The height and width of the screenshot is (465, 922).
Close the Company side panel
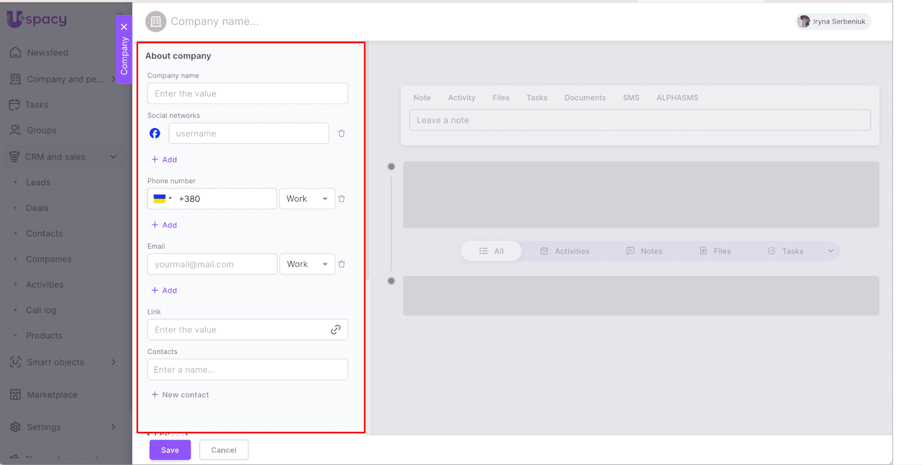click(x=124, y=27)
